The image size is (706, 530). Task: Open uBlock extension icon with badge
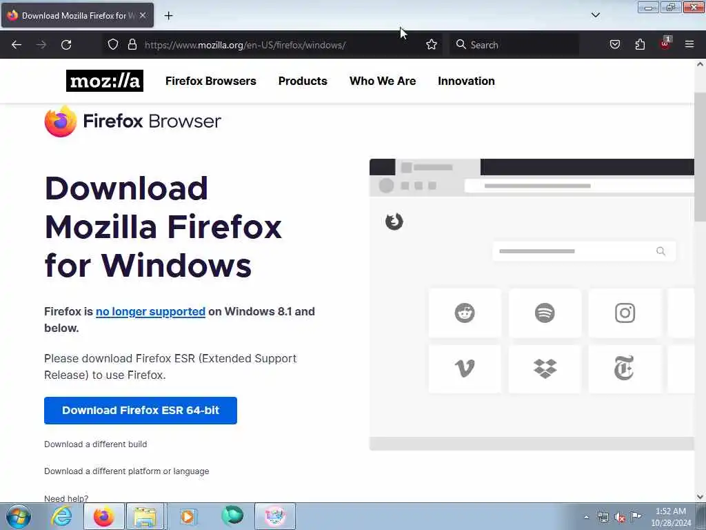tap(665, 43)
